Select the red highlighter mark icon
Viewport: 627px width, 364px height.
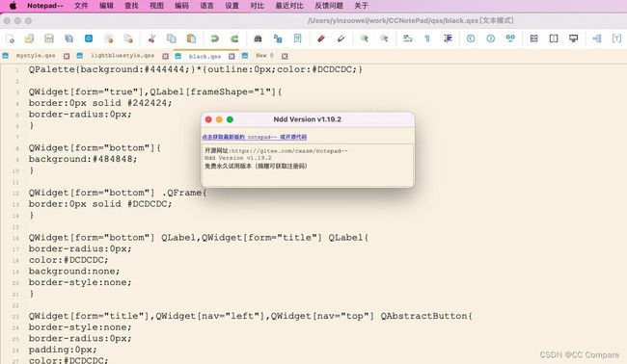click(321, 39)
